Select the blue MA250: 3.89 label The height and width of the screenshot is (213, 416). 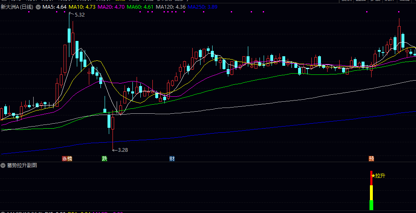click(x=203, y=7)
